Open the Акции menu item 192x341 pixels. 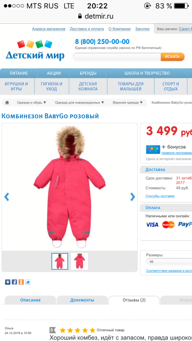(x=54, y=73)
